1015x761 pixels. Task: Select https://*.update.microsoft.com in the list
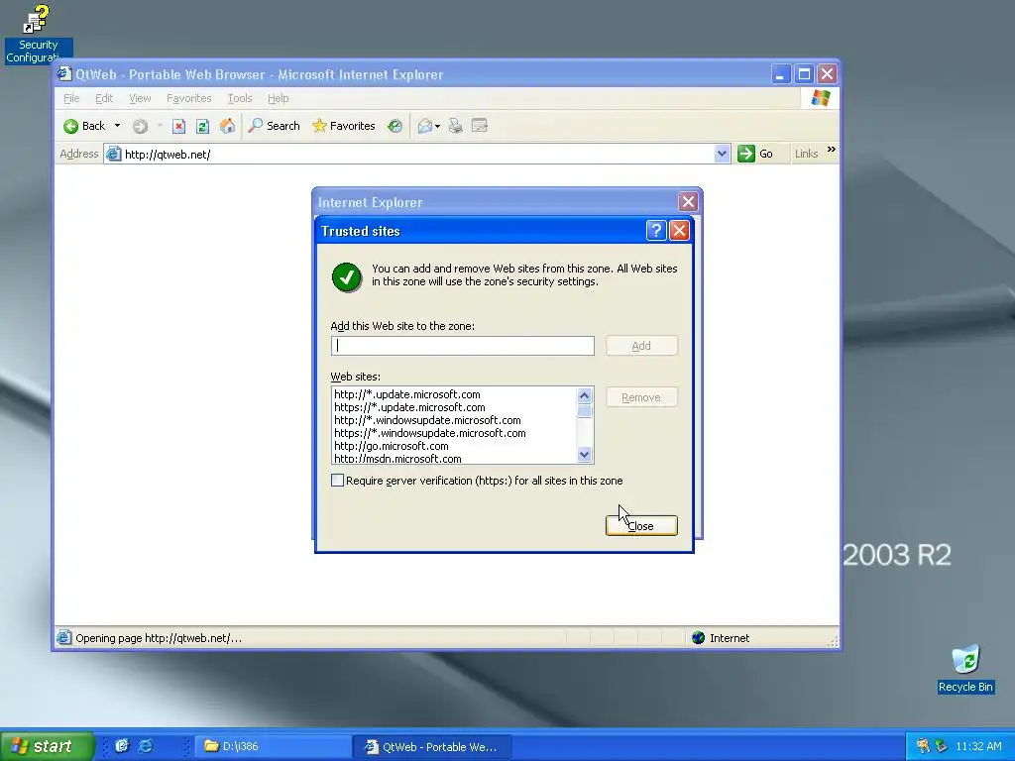tap(409, 407)
